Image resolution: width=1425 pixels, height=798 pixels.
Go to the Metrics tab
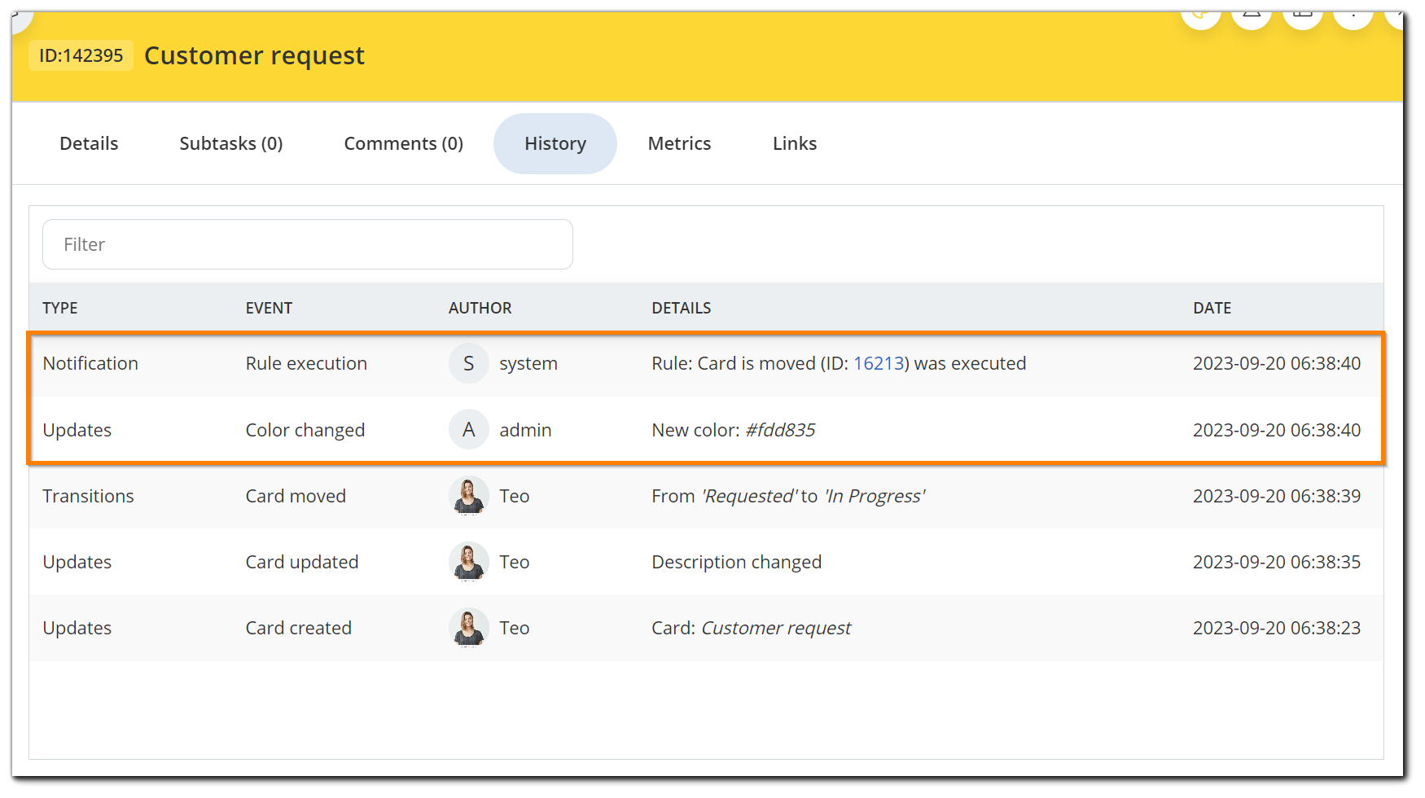pos(679,144)
